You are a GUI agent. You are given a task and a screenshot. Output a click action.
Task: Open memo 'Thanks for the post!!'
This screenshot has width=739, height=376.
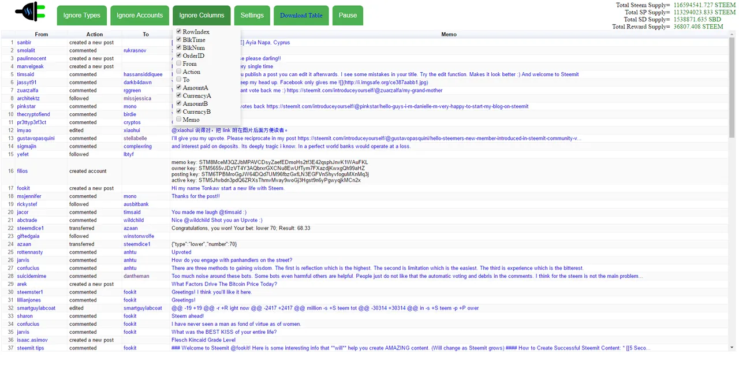pyautogui.click(x=196, y=196)
